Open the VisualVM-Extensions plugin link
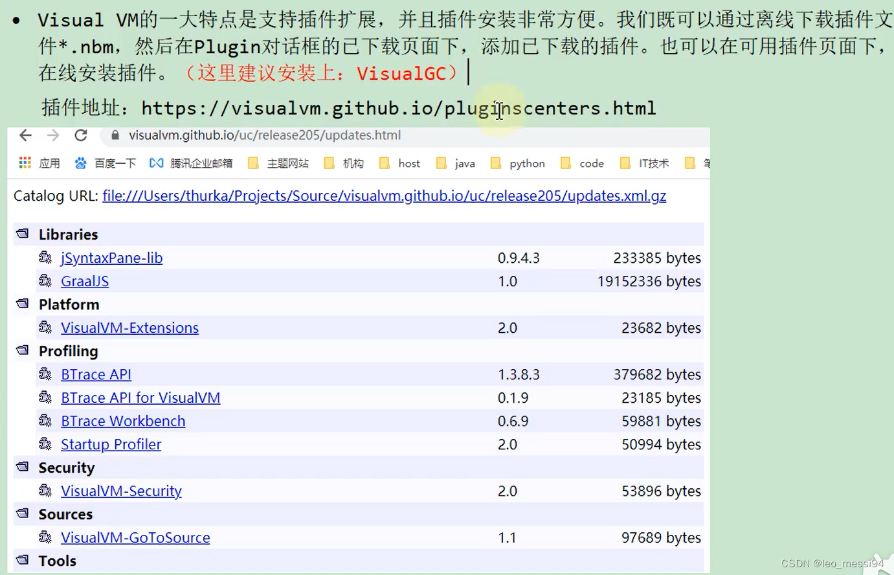The height and width of the screenshot is (575, 894). 129,328
